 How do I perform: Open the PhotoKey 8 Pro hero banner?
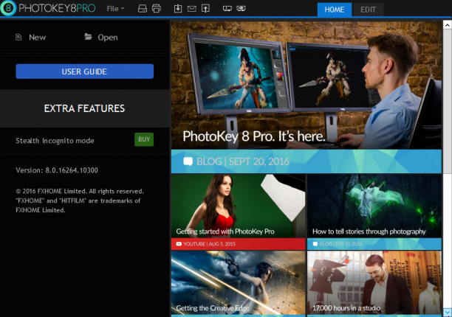(307, 85)
